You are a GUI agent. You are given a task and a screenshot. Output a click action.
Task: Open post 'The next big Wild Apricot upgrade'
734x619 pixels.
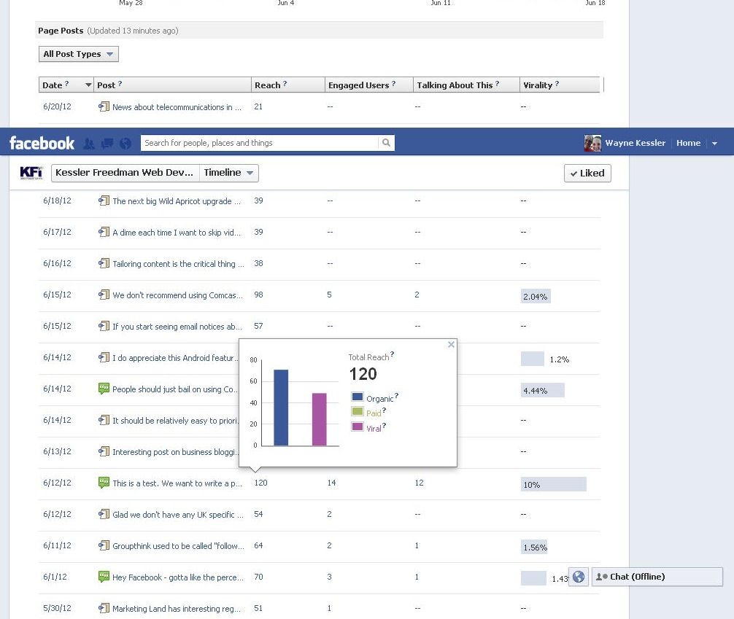point(177,201)
